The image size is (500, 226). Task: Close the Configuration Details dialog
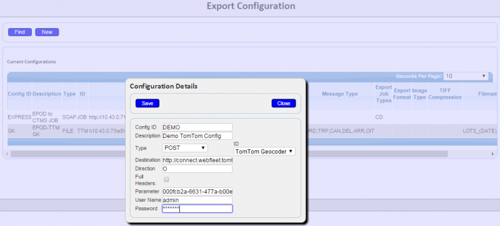(284, 104)
